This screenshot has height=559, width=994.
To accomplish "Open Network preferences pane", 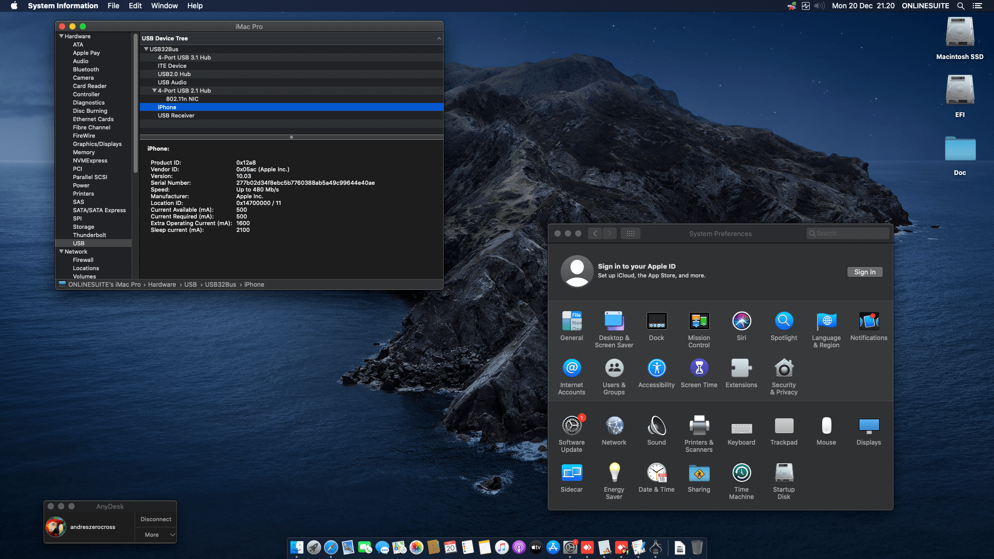I will [x=614, y=430].
